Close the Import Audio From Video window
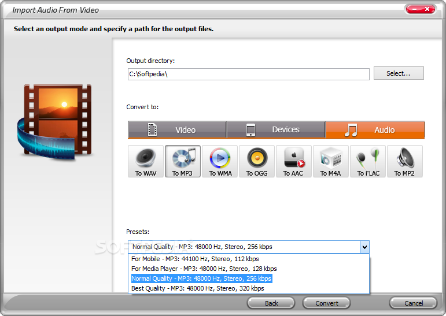The height and width of the screenshot is (316, 446). pyautogui.click(x=427, y=9)
